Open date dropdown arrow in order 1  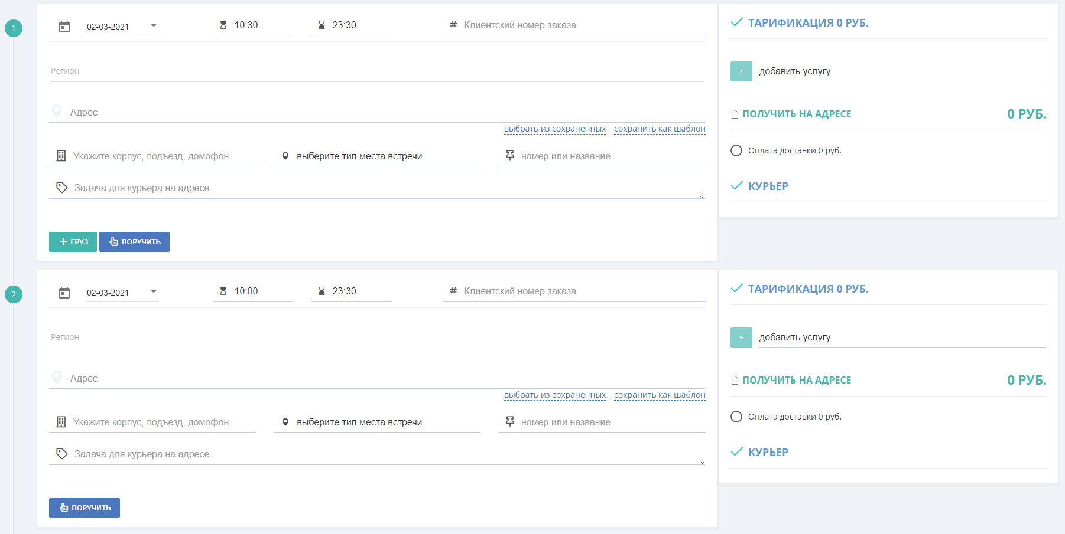click(x=154, y=25)
